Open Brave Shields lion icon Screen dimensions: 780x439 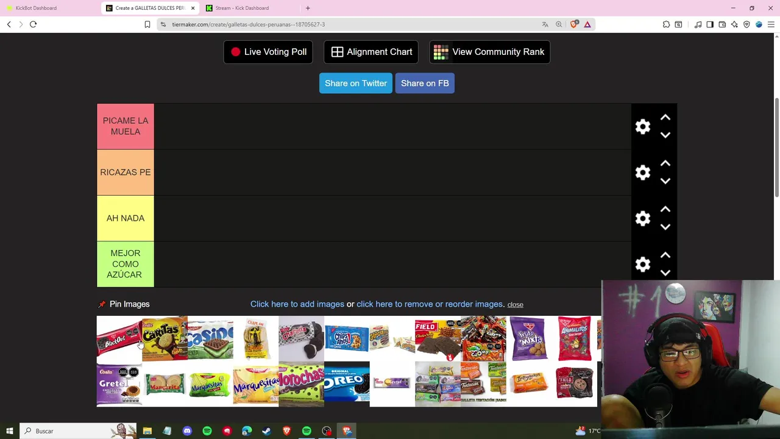[573, 24]
